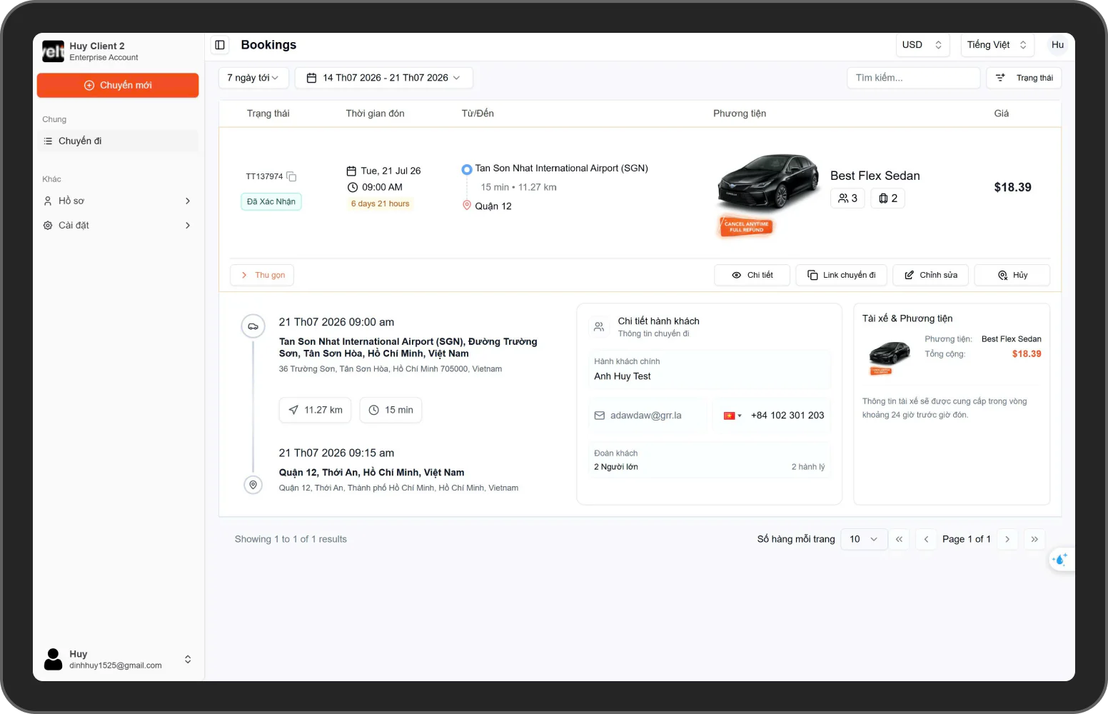Screen dimensions: 1108x714
Task: Click the passenger group icon in Chi tiết hành khách
Action: pyautogui.click(x=599, y=327)
